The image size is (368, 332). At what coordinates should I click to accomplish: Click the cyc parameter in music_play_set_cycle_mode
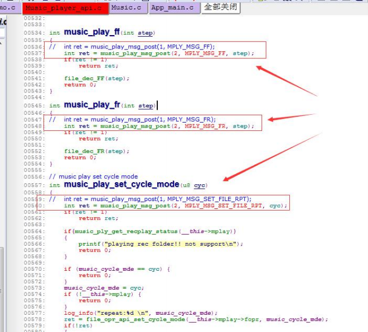coord(200,185)
